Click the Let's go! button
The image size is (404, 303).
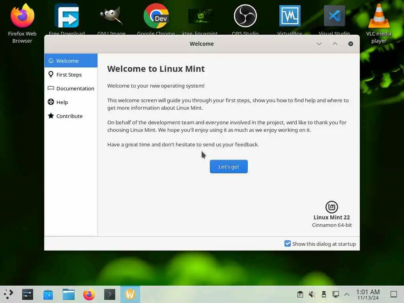[x=229, y=166]
